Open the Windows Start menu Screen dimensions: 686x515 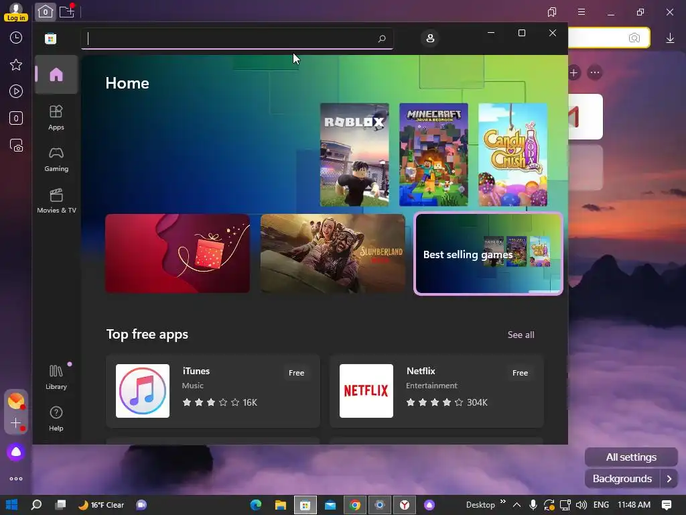point(12,505)
